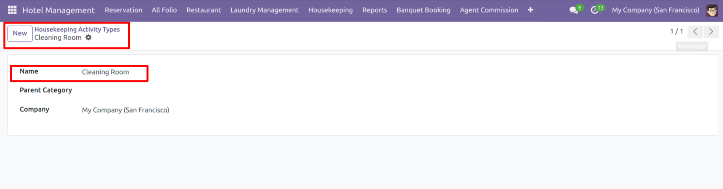Go to the previous record arrow

(x=695, y=32)
